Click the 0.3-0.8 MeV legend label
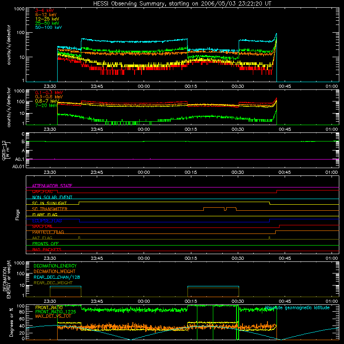The image size is (344, 344). pos(49,97)
